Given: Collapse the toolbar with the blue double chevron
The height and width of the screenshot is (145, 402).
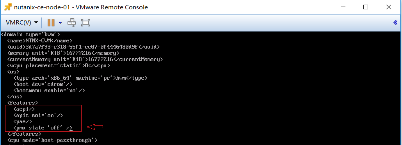Looking at the screenshot, I should click(x=395, y=23).
